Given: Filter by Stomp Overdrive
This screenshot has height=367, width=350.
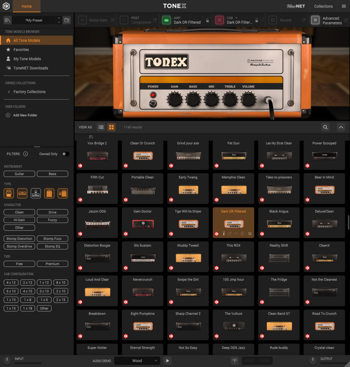Looking at the screenshot, I should pyautogui.click(x=19, y=246).
